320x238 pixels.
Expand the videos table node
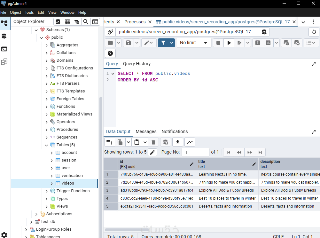[52, 184]
